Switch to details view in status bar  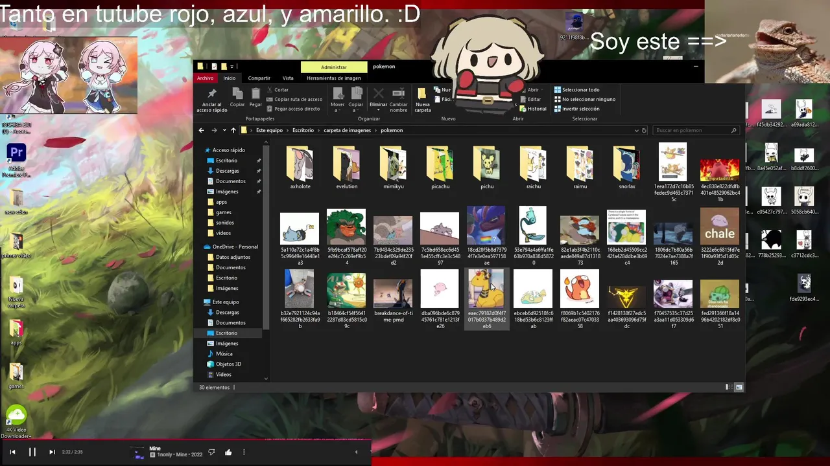pyautogui.click(x=728, y=387)
